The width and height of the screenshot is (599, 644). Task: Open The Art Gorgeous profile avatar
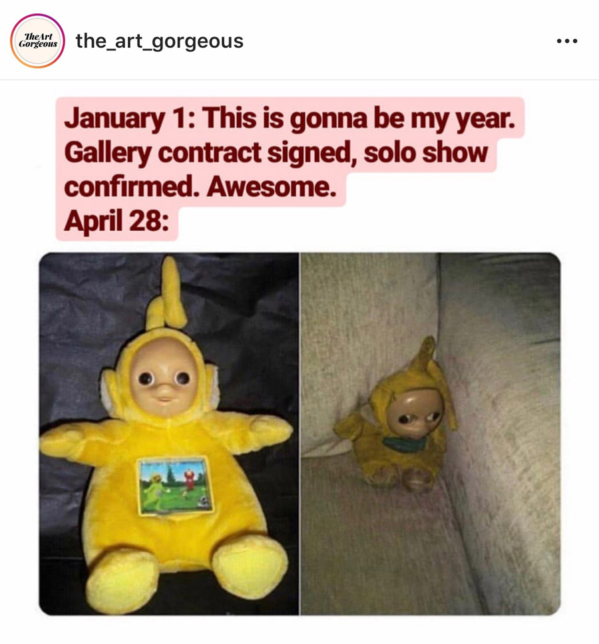[x=37, y=41]
